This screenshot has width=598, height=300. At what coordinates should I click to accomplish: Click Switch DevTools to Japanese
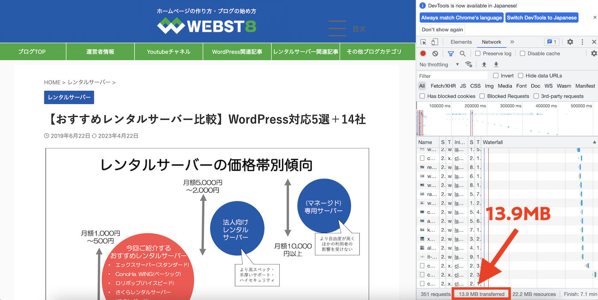click(x=542, y=17)
